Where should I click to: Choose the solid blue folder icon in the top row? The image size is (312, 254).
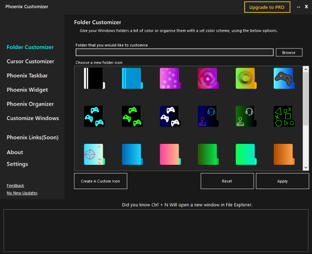point(132,78)
